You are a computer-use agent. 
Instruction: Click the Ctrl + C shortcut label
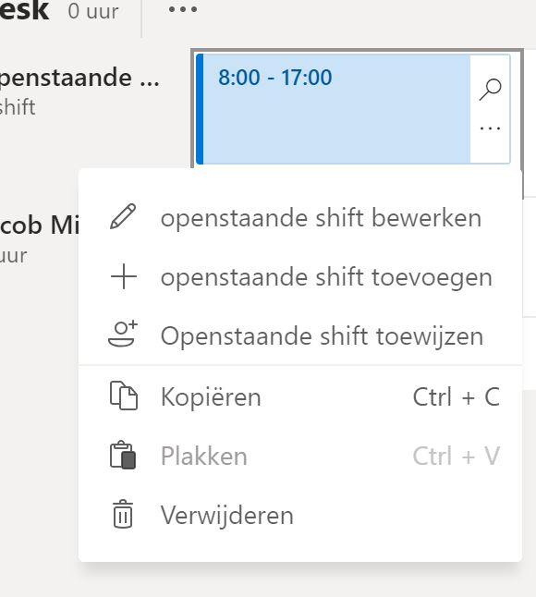[456, 396]
